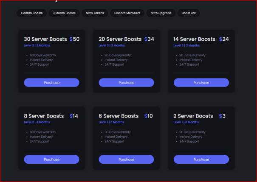This screenshot has height=182, width=257.
Task: Select the 3 Month Boosts tab
Action: point(64,13)
